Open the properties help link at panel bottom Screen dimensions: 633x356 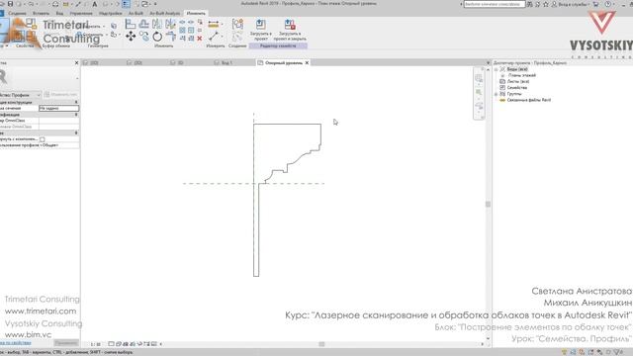(x=16, y=343)
